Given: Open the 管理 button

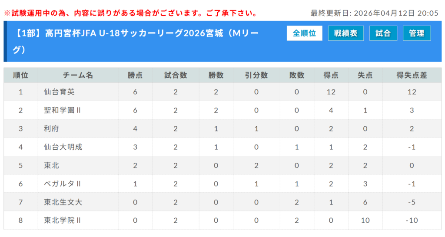Looking at the screenshot, I should [416, 33].
